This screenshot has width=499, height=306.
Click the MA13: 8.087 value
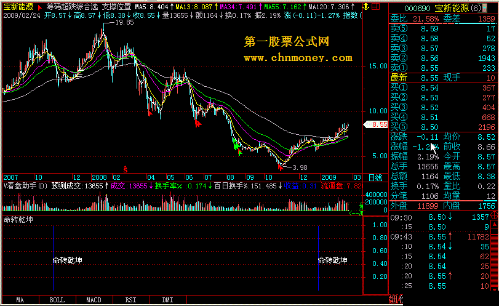tap(194, 7)
